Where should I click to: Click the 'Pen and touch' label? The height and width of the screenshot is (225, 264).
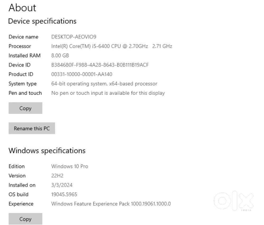[x=25, y=93]
